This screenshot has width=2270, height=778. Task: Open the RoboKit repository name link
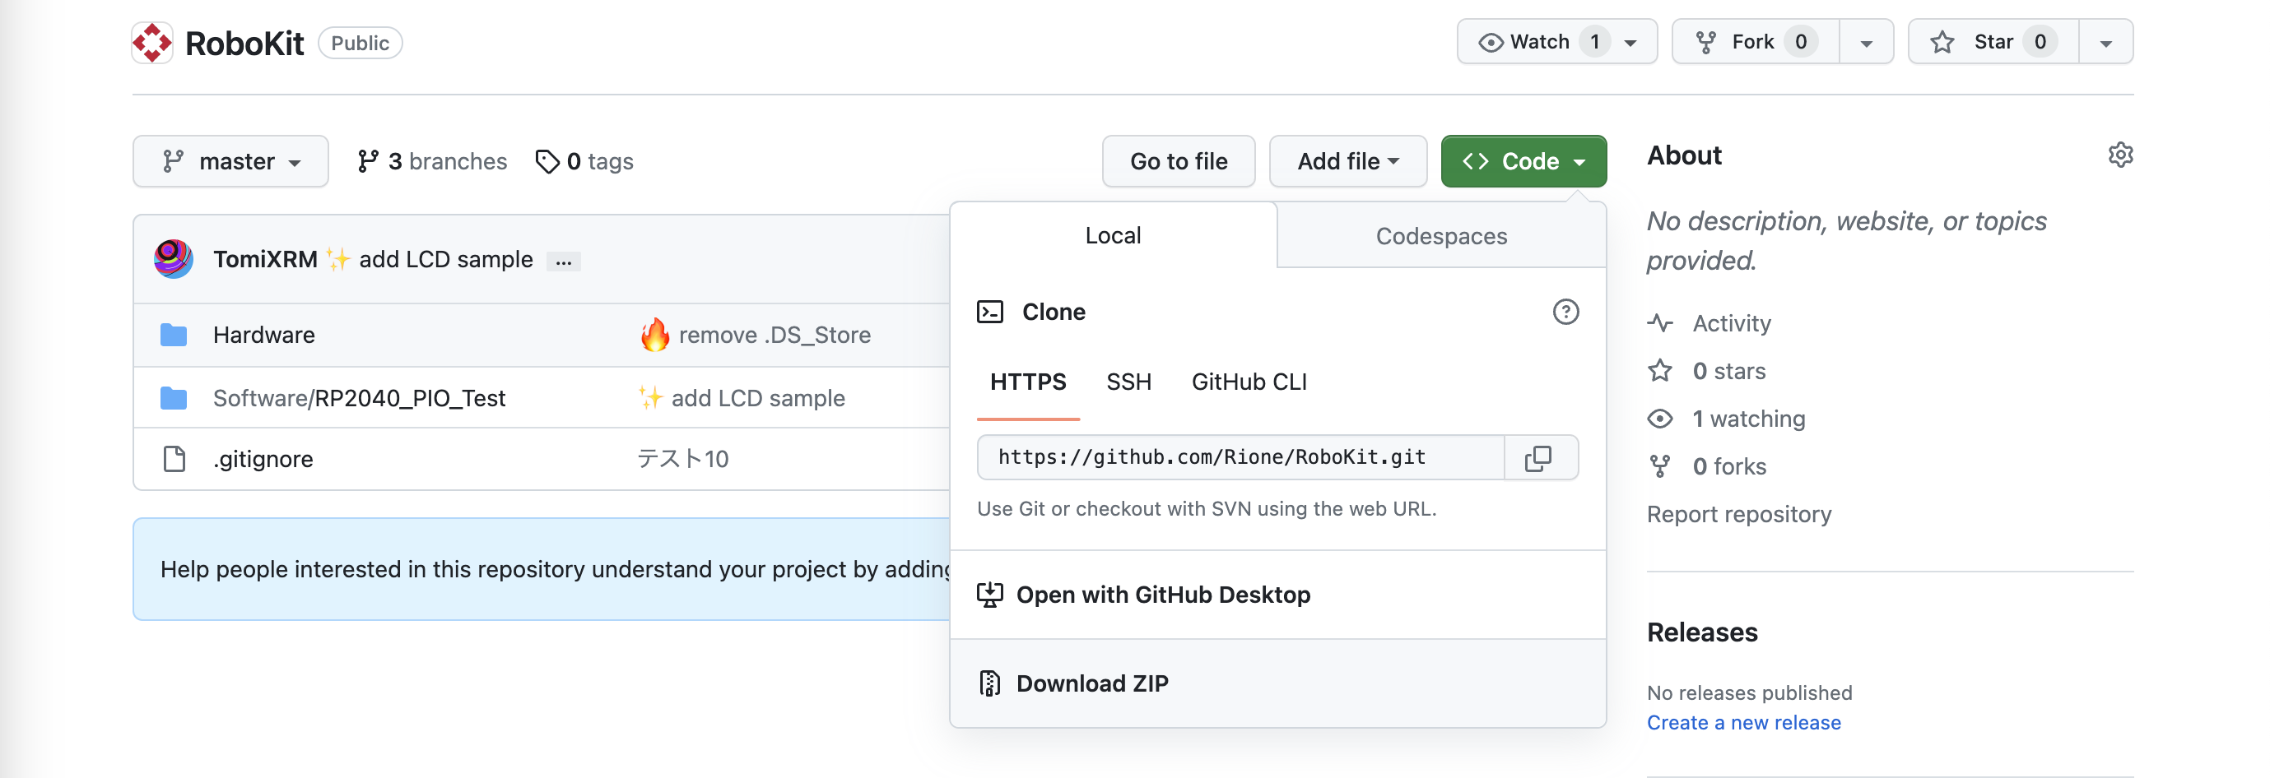(x=244, y=43)
